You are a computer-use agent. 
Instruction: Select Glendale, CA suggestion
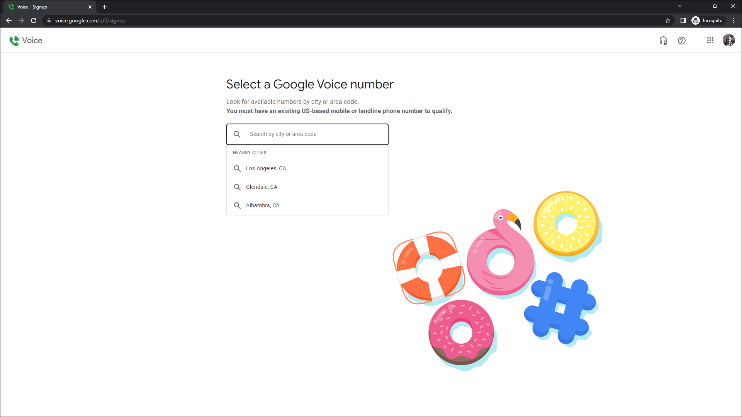pyautogui.click(x=261, y=187)
